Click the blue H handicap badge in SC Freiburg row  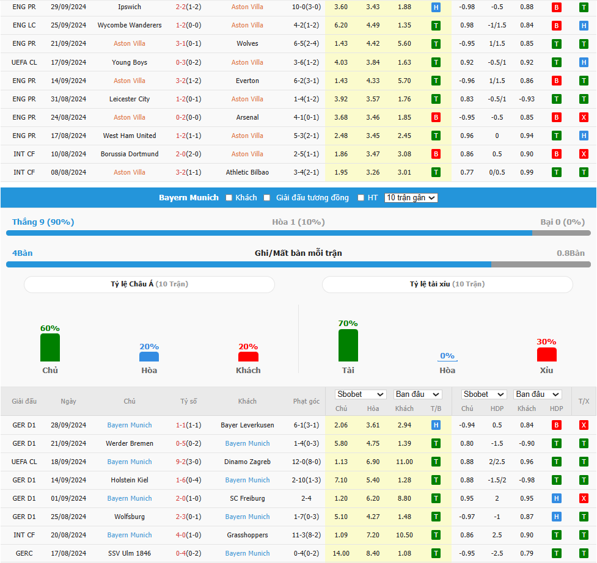[x=556, y=498]
